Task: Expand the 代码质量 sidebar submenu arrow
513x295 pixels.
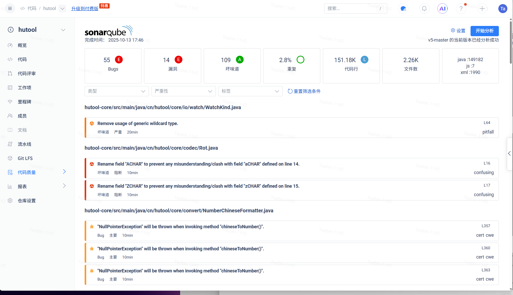Action: click(64, 172)
